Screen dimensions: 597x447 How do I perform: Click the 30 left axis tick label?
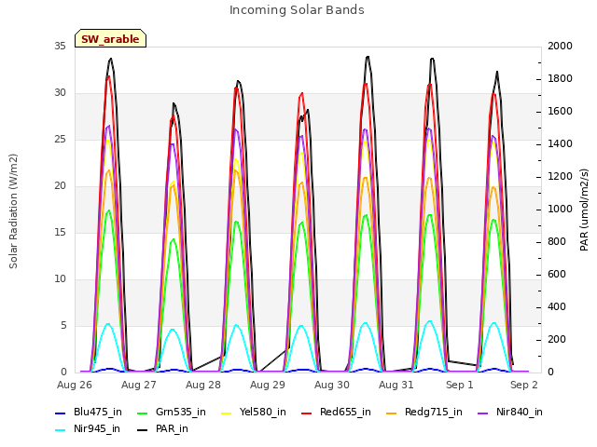[60, 93]
